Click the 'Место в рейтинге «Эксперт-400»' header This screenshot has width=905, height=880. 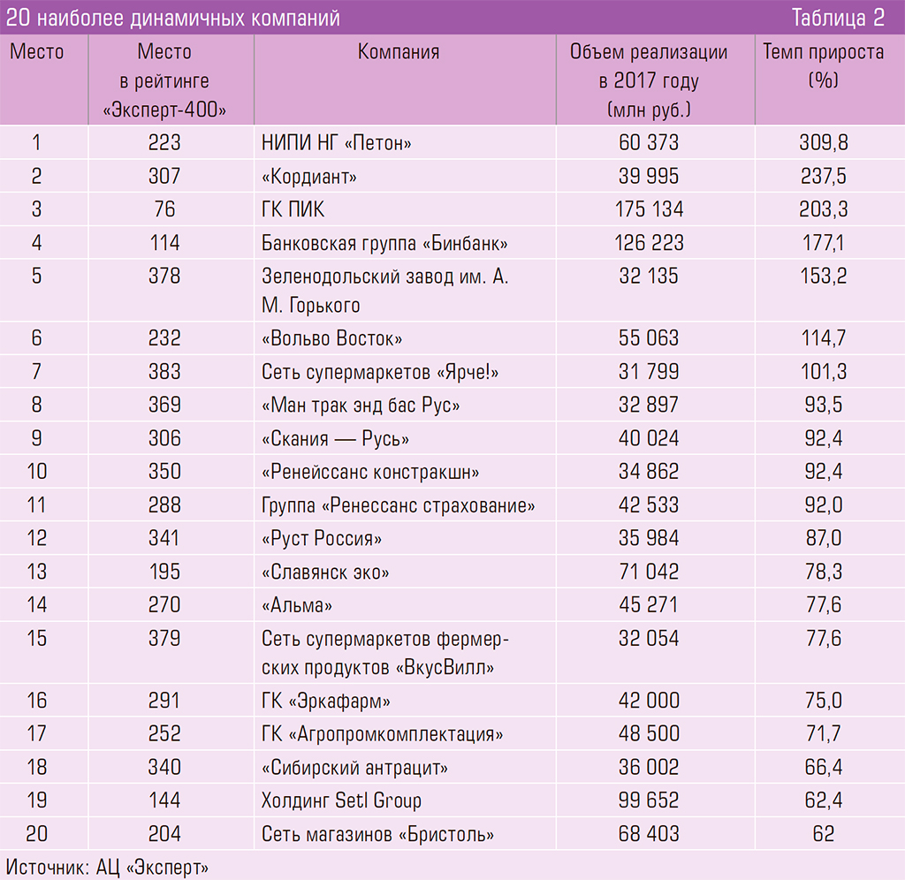point(164,80)
